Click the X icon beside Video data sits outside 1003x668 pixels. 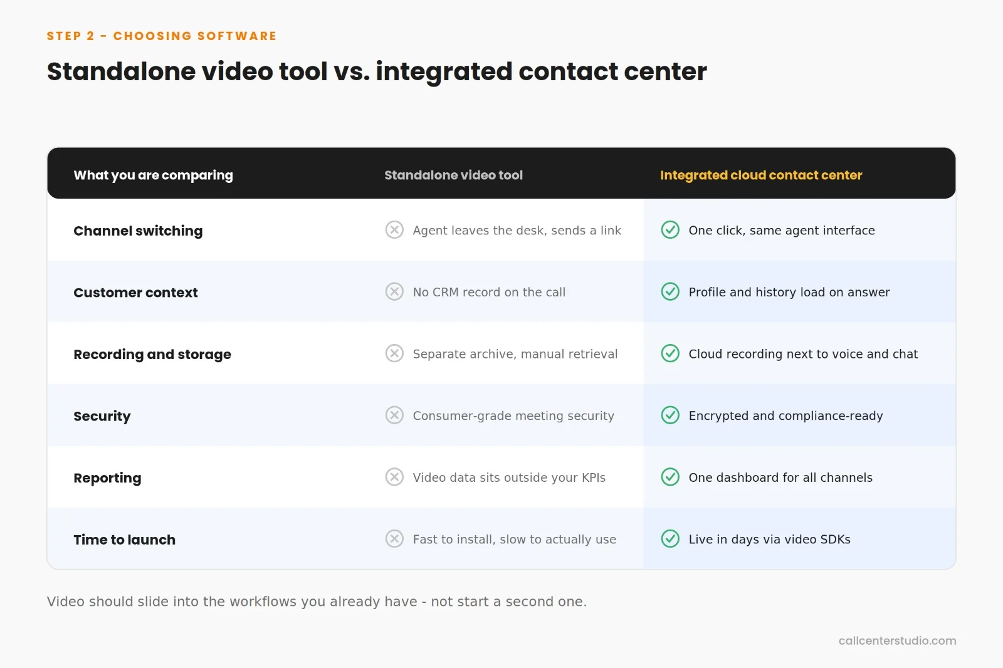point(394,477)
